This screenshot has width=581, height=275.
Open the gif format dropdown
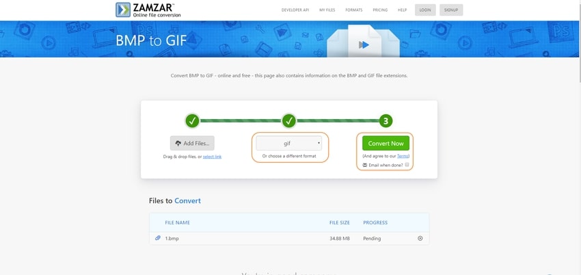(x=288, y=144)
